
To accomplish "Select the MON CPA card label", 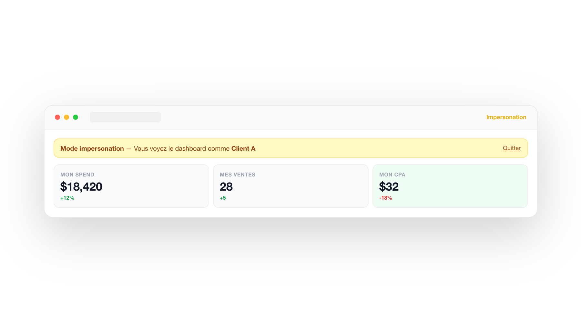I will (x=392, y=175).
